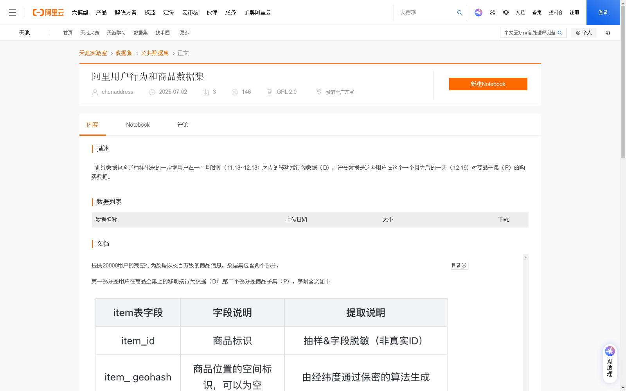Viewport: 626px width, 391px height.
Task: Click the author name chenaddress
Action: 117,92
